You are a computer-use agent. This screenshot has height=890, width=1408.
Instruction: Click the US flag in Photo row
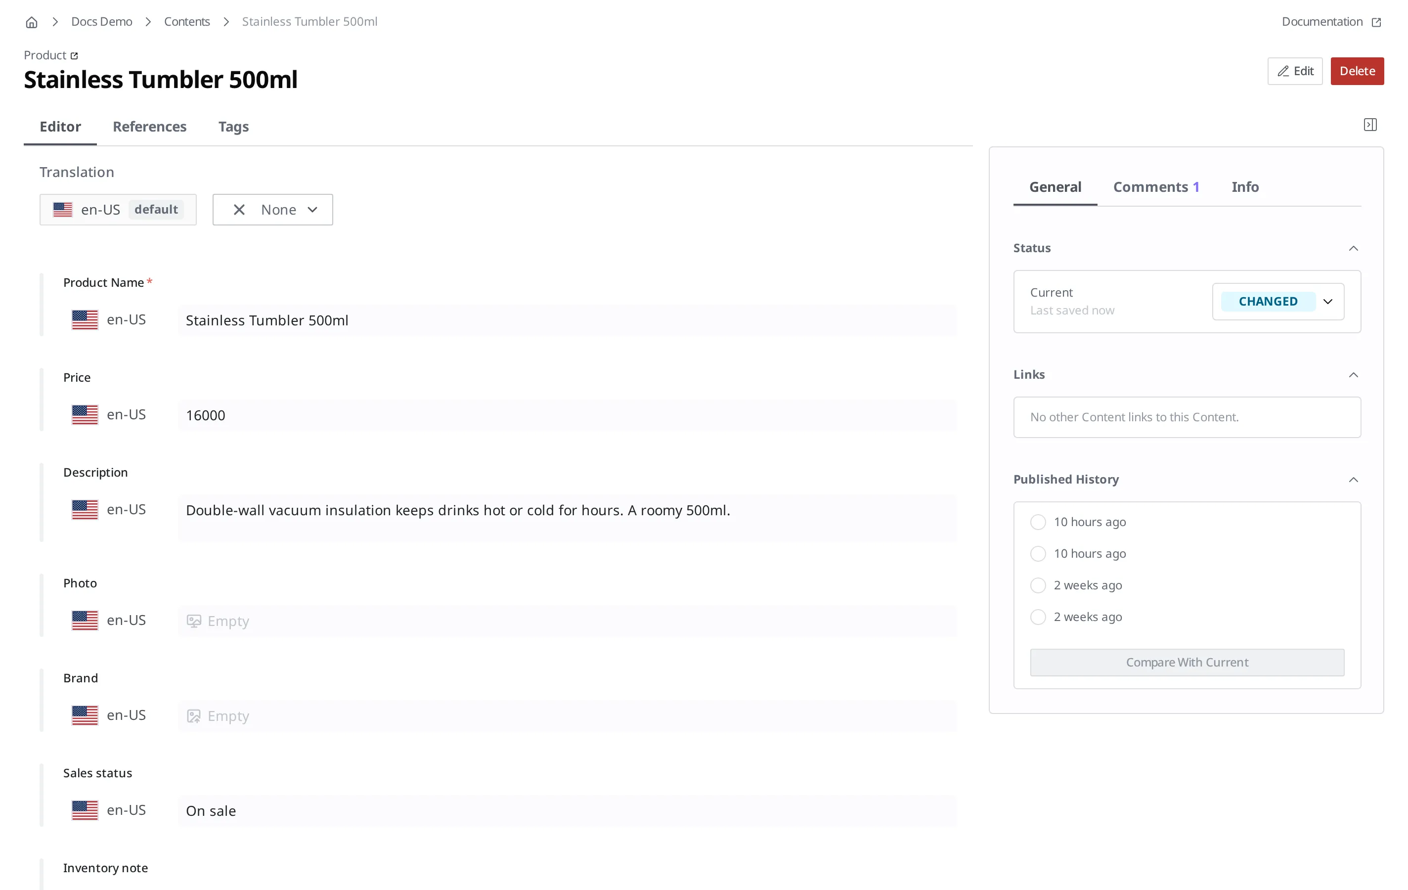[x=85, y=621]
